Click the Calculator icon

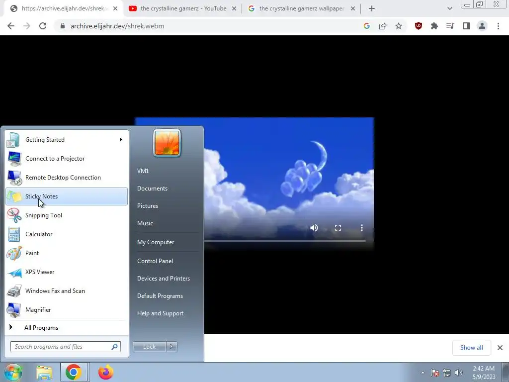14,234
